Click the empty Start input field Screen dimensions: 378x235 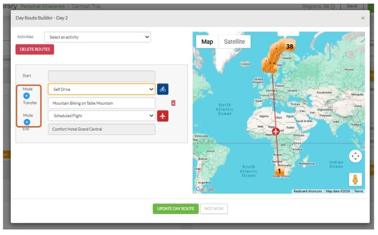pos(102,76)
